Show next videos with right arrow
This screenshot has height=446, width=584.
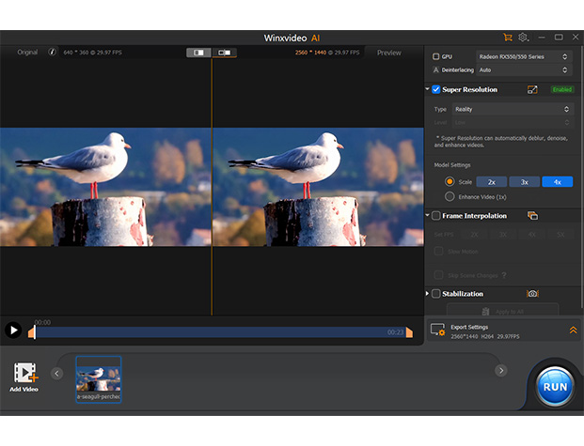[x=501, y=370]
